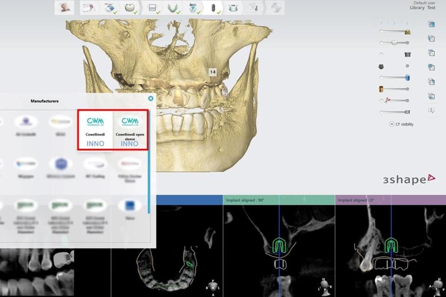The width and height of the screenshot is (446, 297).
Task: Open the dental arch workflow step
Action: coord(173,7)
